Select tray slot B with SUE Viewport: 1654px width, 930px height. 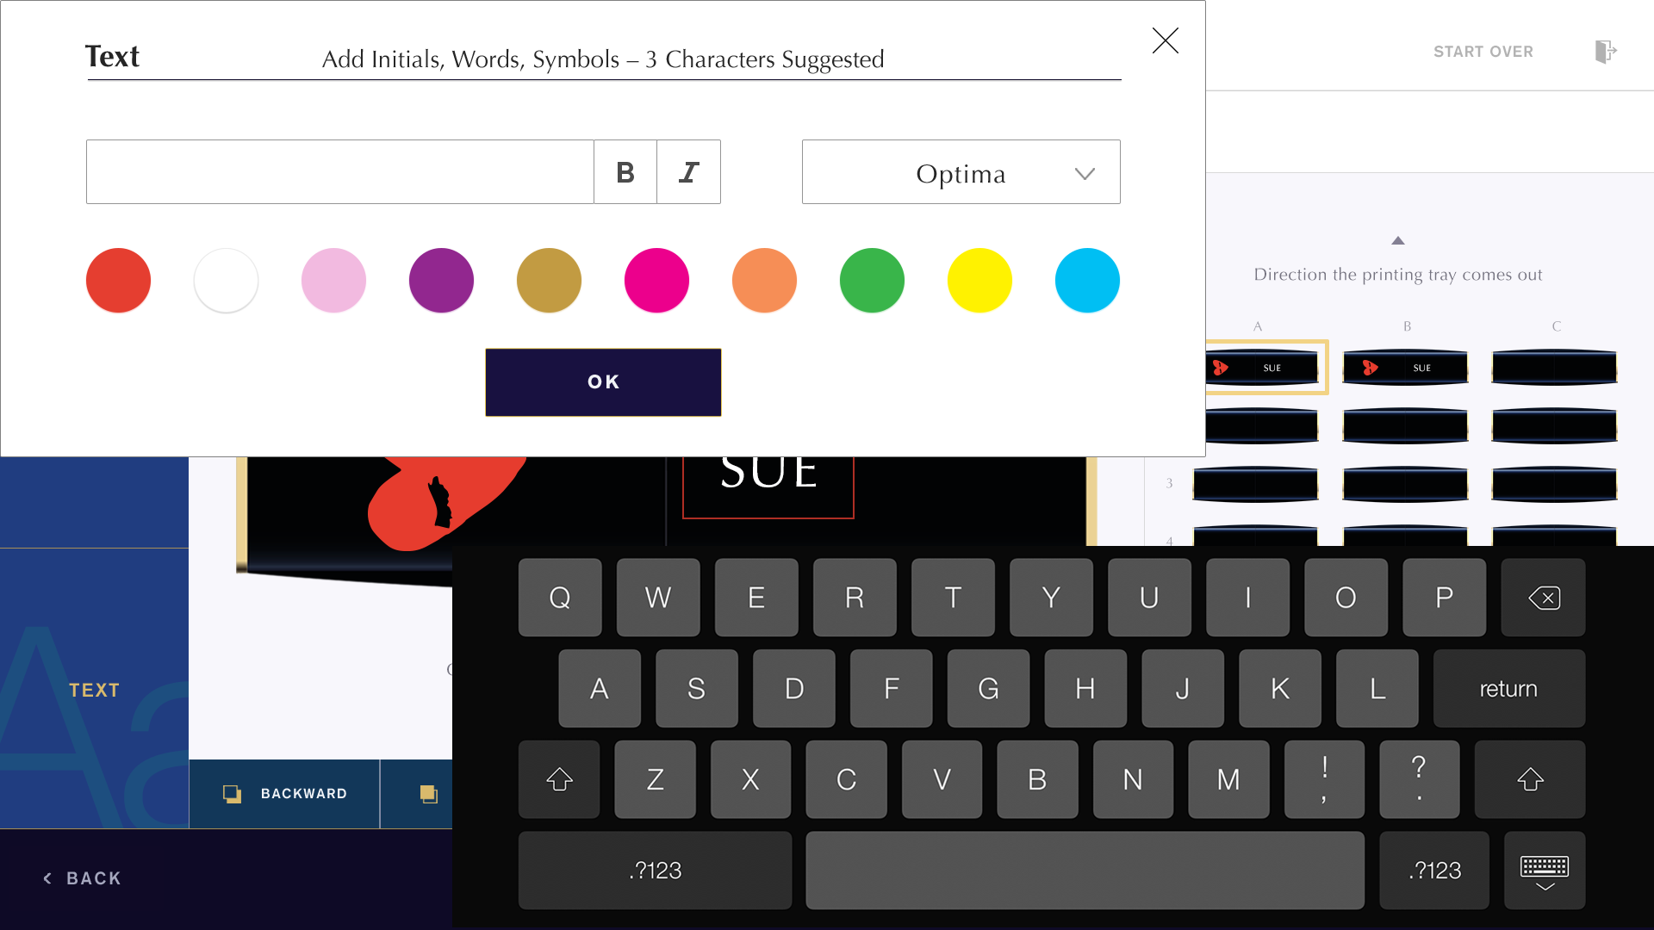click(x=1405, y=368)
